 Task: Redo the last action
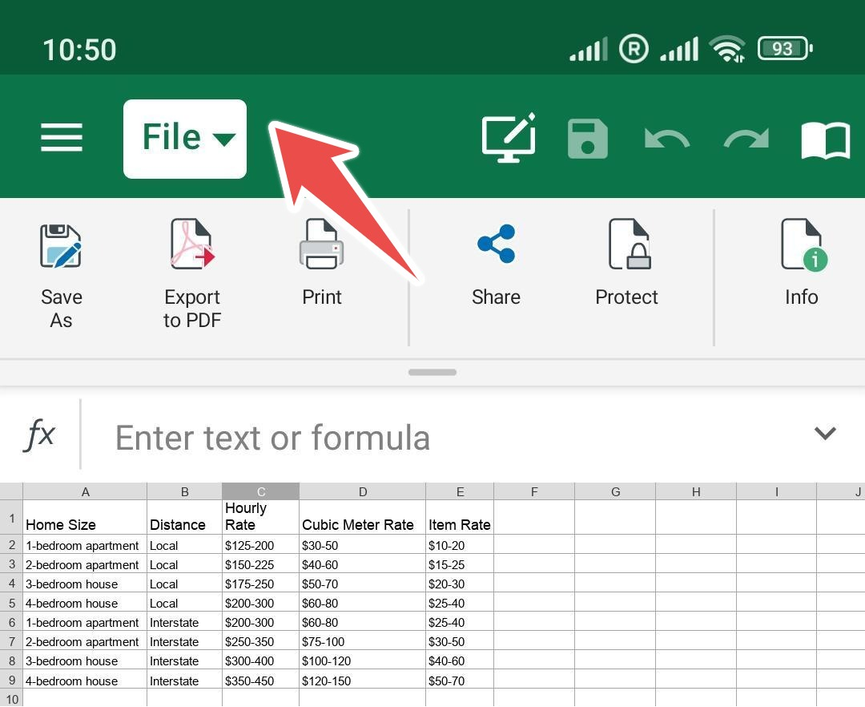point(746,139)
